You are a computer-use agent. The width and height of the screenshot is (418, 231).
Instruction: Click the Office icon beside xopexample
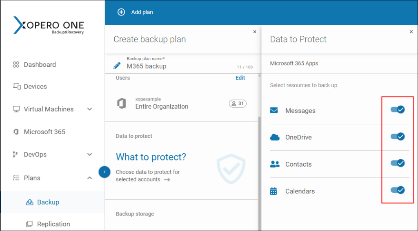(x=122, y=103)
